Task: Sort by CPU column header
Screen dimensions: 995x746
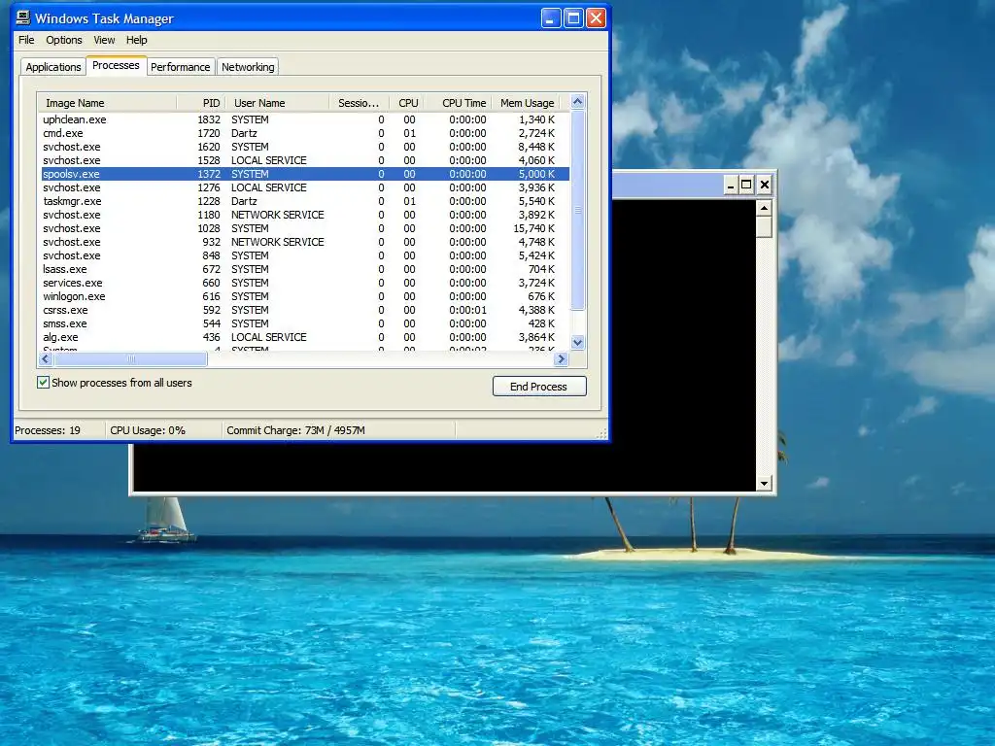Action: point(406,103)
